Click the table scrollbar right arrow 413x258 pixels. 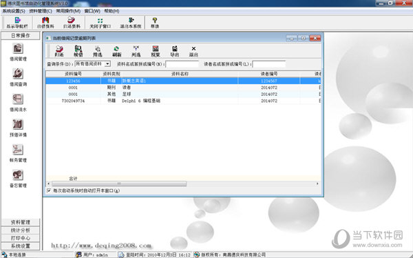point(317,183)
